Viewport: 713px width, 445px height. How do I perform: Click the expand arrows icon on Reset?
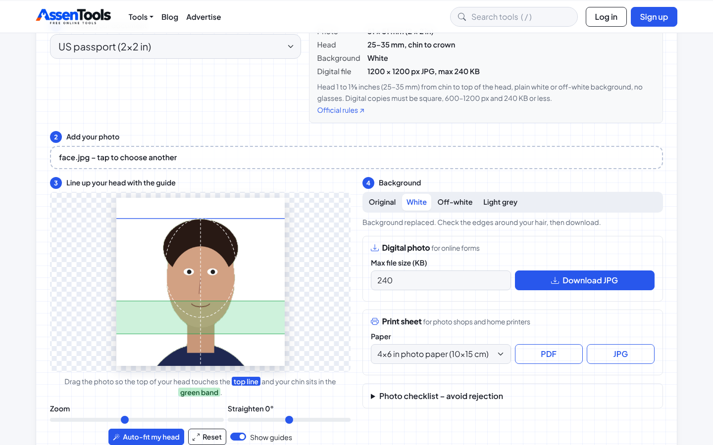click(196, 437)
